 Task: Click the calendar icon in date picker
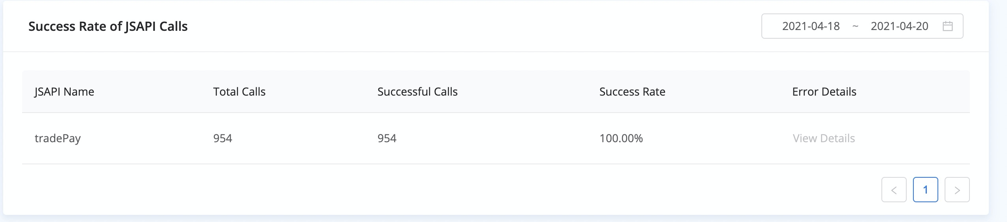point(947,26)
